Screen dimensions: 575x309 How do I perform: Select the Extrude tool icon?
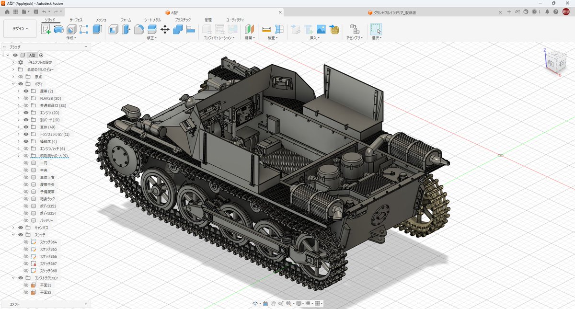coord(97,29)
